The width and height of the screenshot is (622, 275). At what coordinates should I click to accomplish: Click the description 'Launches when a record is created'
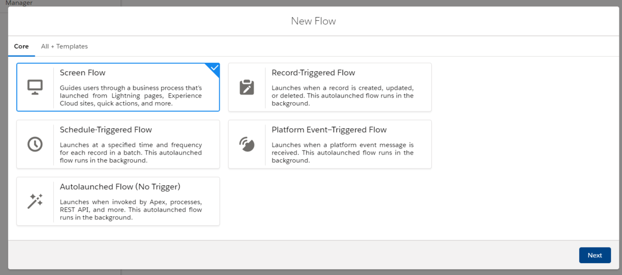pyautogui.click(x=343, y=95)
